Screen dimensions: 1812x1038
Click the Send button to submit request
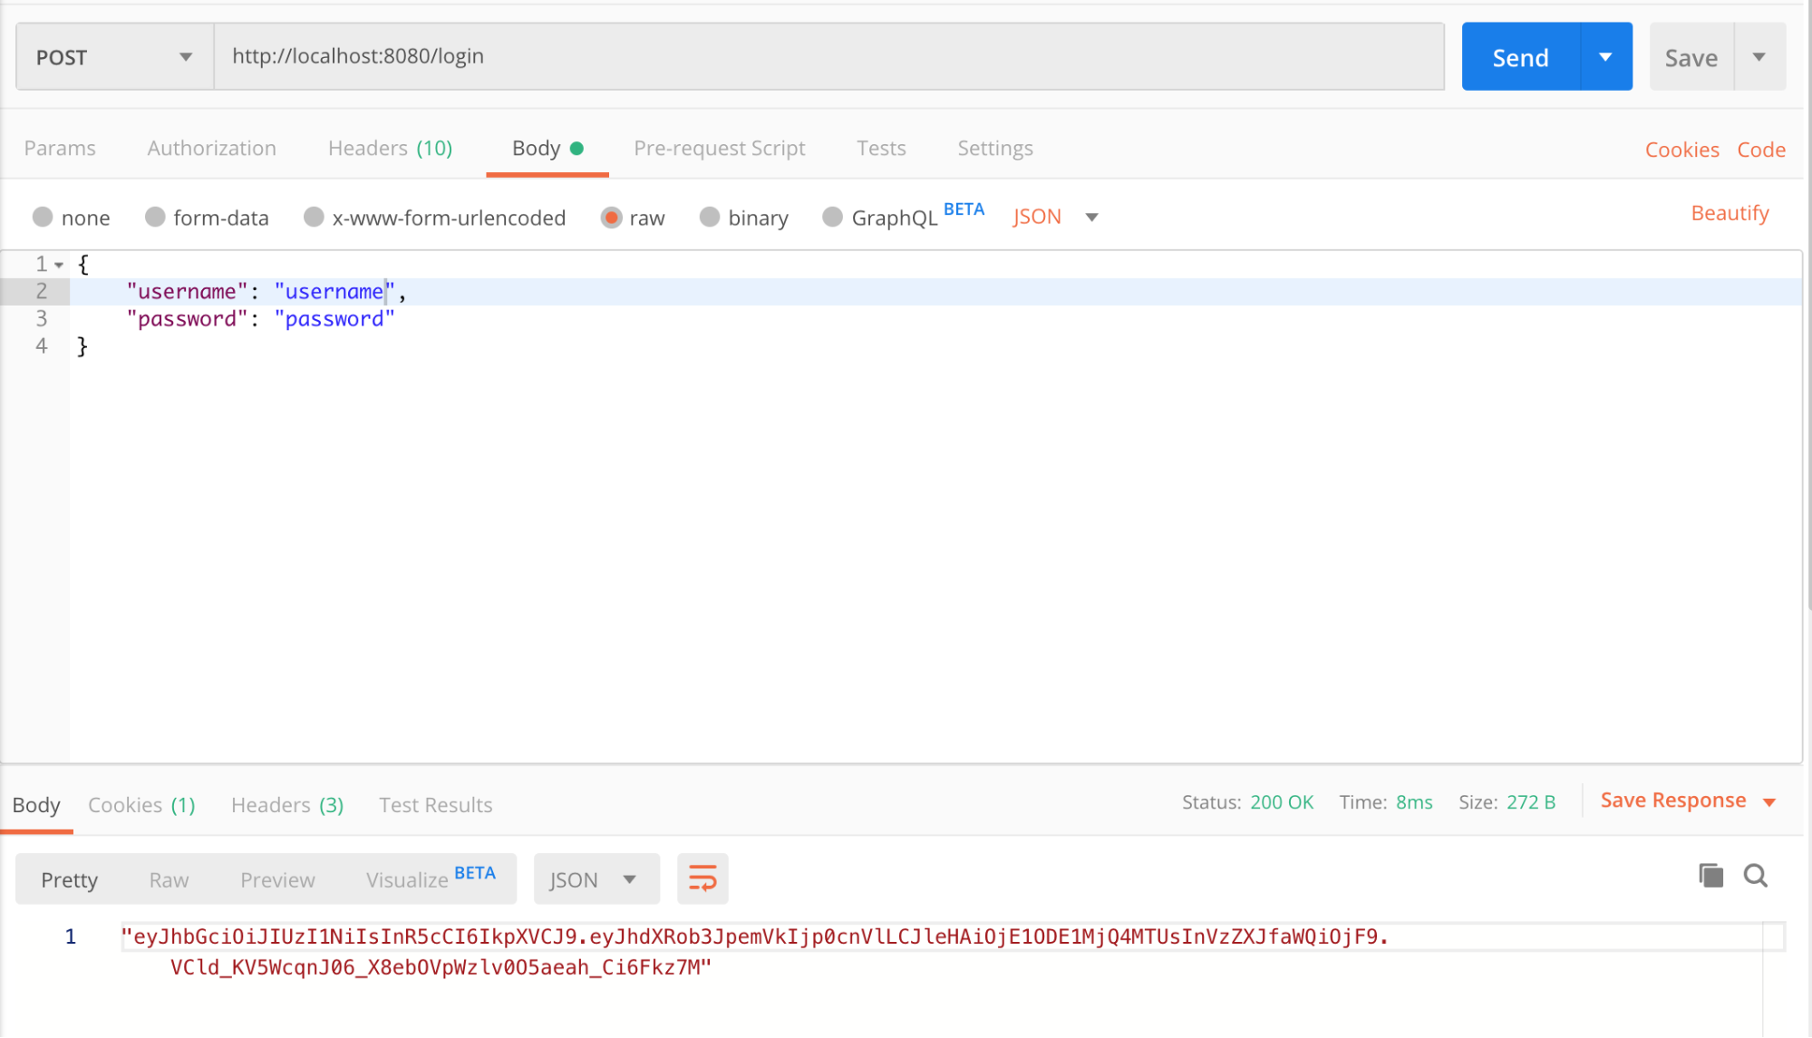pyautogui.click(x=1521, y=56)
